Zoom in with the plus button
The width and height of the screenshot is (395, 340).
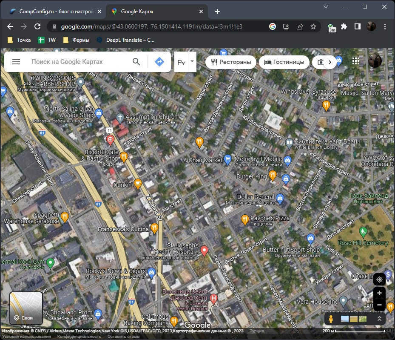point(379,293)
